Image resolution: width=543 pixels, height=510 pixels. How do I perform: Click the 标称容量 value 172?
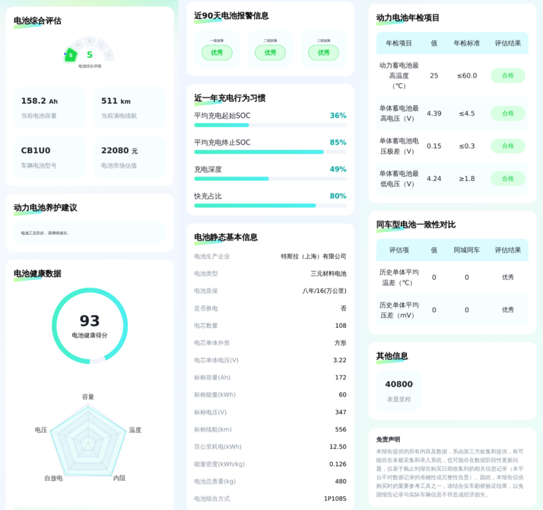340,377
